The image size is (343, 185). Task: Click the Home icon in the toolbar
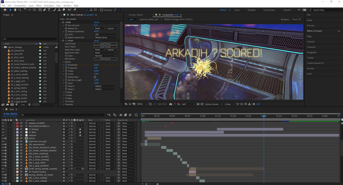(5, 10)
